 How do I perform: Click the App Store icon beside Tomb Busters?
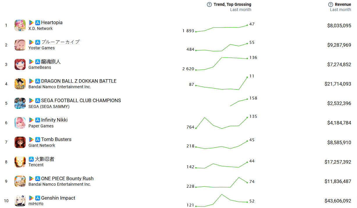click(x=38, y=140)
